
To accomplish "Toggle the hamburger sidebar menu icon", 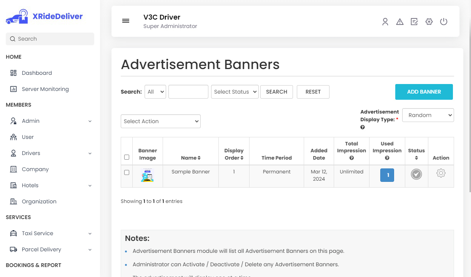I will pos(126,21).
